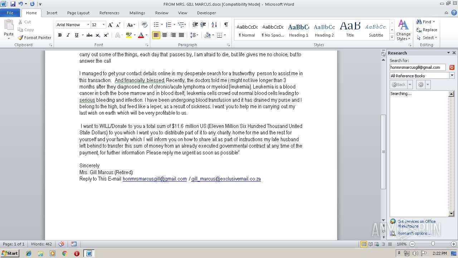
Task: Open Change Styles menu
Action: [x=403, y=30]
